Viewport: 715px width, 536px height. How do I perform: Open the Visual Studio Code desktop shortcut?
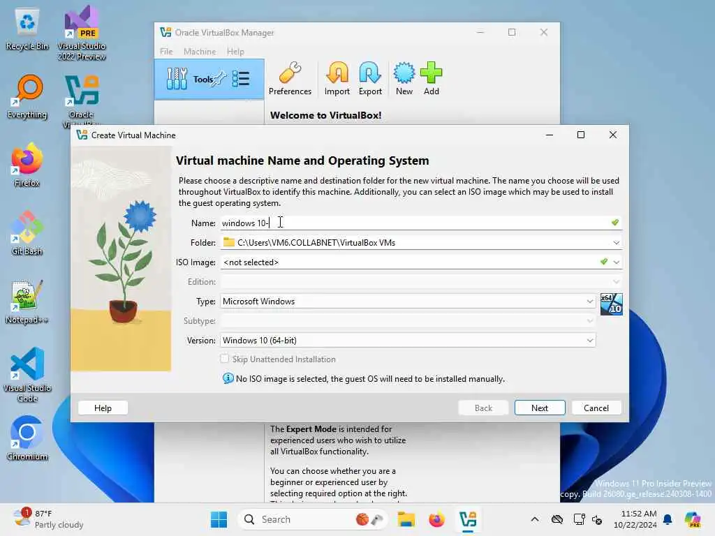click(27, 375)
